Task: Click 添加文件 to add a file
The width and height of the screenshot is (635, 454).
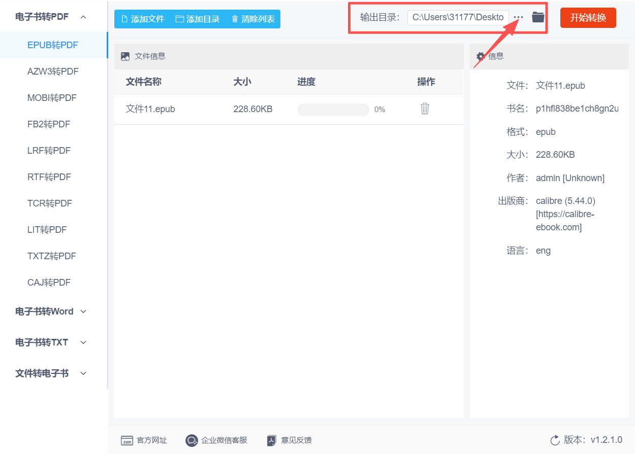Action: (143, 19)
